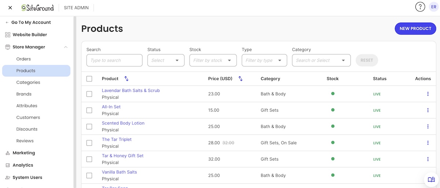Click the ER user avatar
This screenshot has width=440, height=188.
(434, 7)
